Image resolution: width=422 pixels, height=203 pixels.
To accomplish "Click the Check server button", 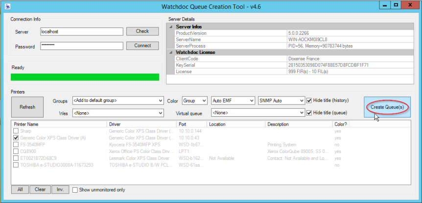I will [142, 31].
